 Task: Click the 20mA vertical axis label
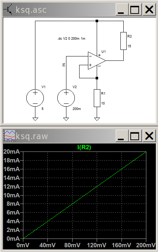(x=11, y=151)
